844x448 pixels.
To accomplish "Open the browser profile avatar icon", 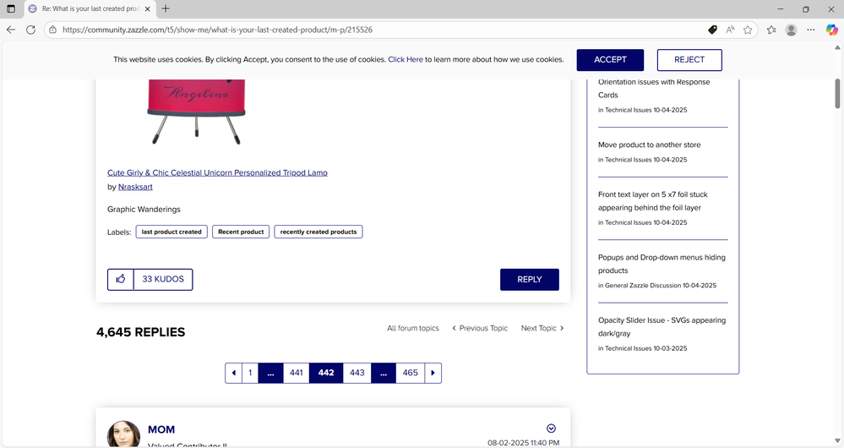I will click(791, 29).
